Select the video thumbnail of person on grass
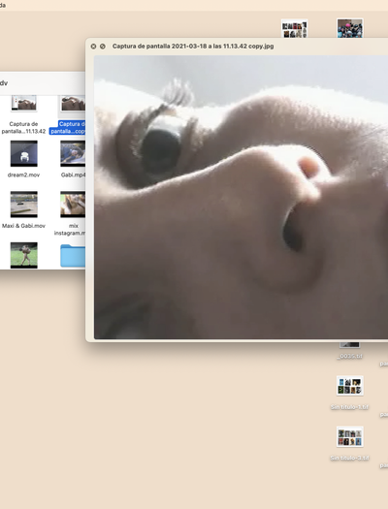This screenshot has height=509, width=388. [23, 255]
